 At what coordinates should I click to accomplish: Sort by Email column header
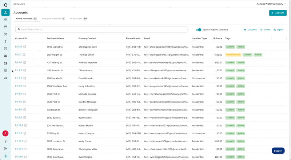[147, 39]
